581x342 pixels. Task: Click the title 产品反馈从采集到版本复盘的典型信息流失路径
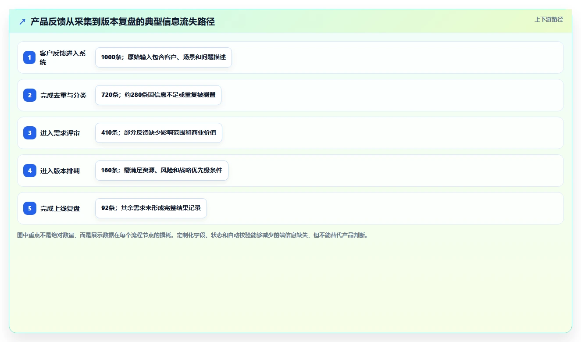[x=123, y=22]
